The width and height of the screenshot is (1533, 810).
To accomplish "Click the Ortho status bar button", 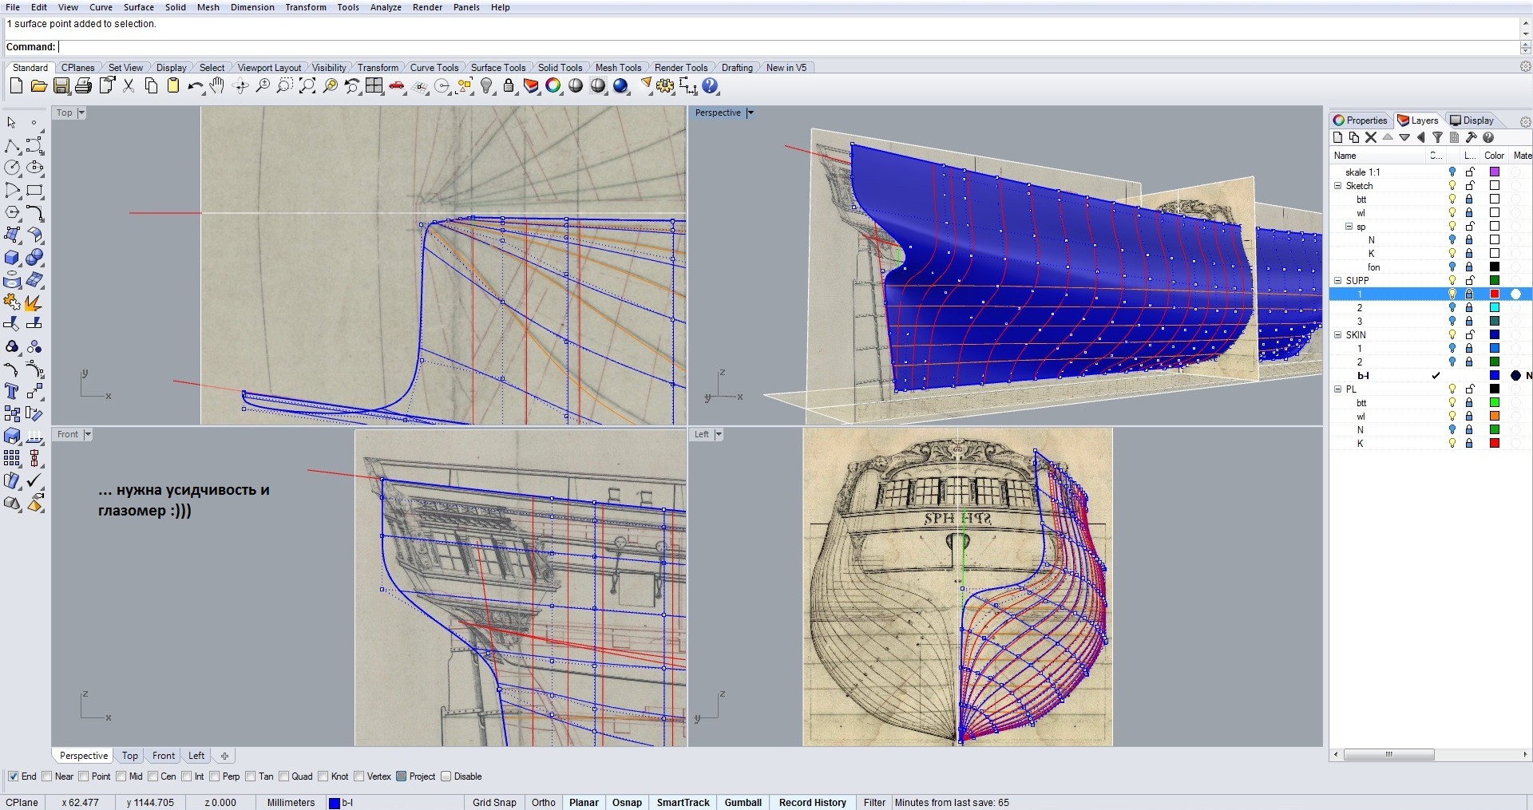I will tap(543, 802).
